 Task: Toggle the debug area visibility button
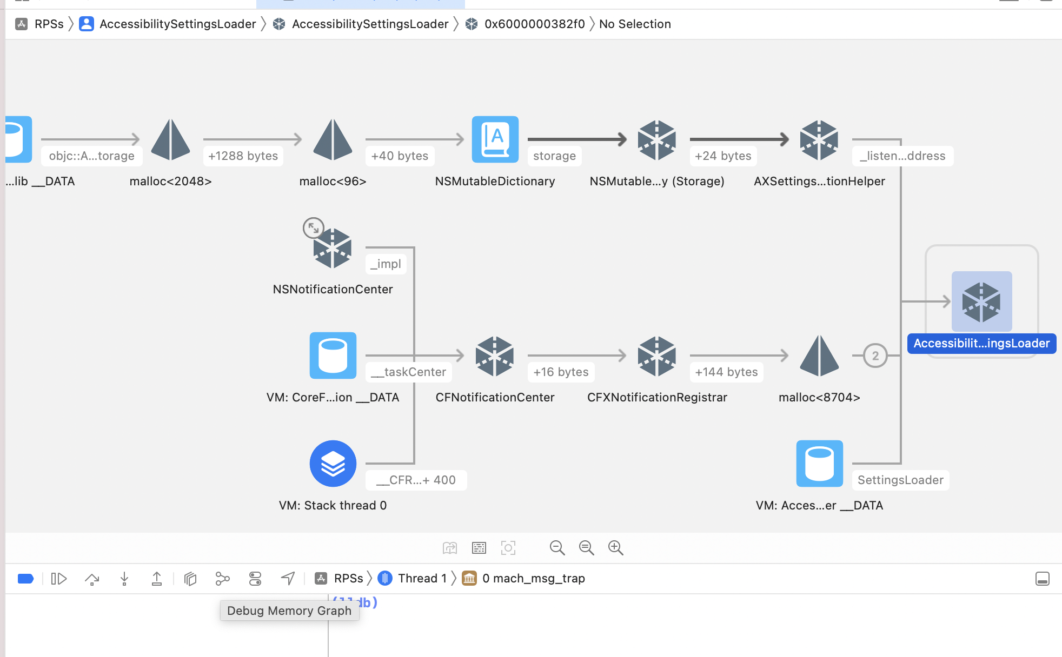pos(1042,579)
